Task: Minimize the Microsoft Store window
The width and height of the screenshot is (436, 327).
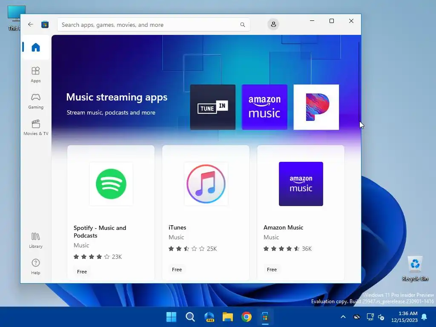Action: coord(312,21)
